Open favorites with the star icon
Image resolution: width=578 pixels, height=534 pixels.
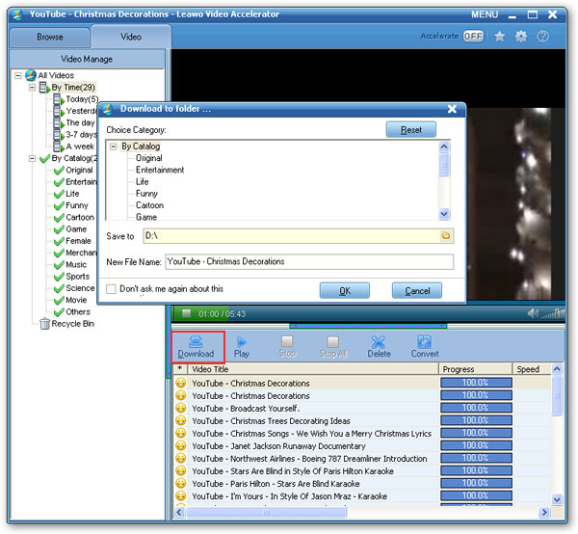point(499,36)
